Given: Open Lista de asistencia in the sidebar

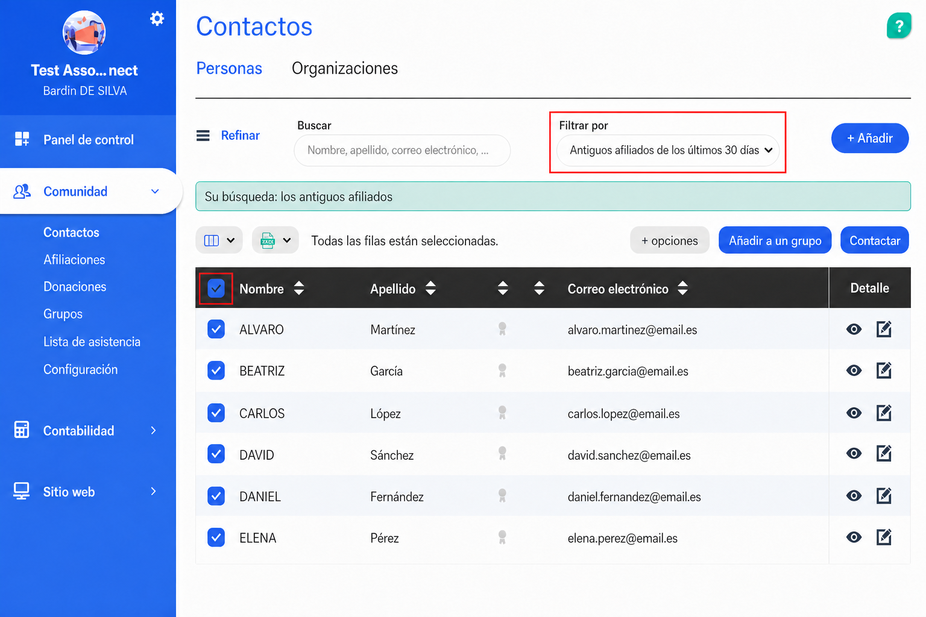Looking at the screenshot, I should (x=92, y=342).
